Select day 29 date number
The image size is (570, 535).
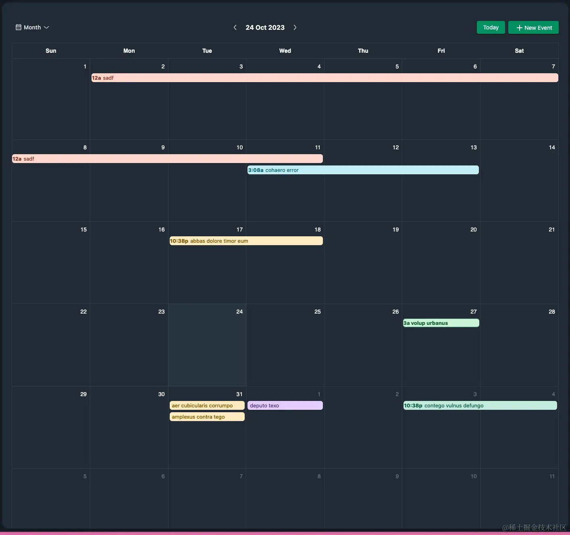pyautogui.click(x=83, y=394)
